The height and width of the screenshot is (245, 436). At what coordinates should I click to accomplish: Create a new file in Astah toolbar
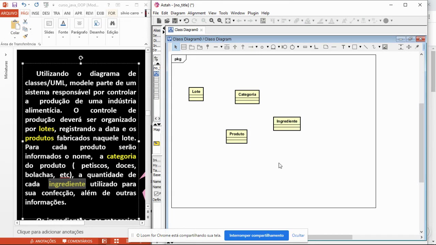(x=159, y=21)
